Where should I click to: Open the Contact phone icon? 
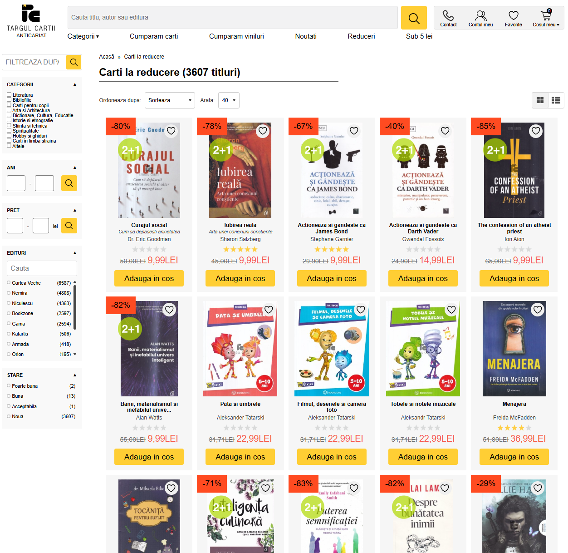pyautogui.click(x=448, y=19)
